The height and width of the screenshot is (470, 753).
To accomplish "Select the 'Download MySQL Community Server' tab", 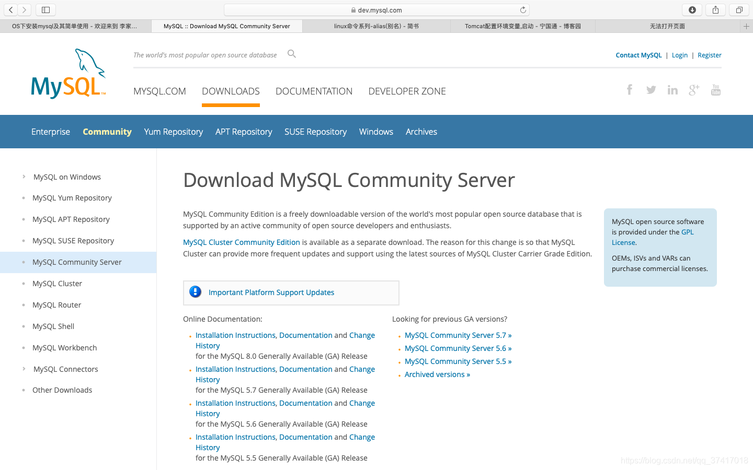I will point(227,26).
